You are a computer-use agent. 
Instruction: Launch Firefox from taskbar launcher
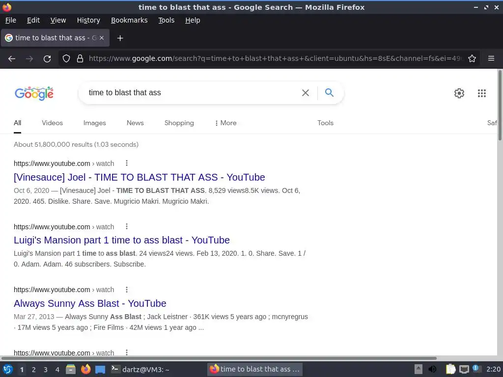coord(85,369)
